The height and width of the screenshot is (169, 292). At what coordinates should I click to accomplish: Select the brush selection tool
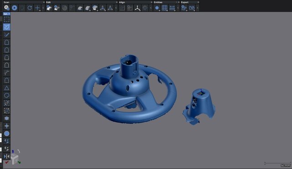7,35
